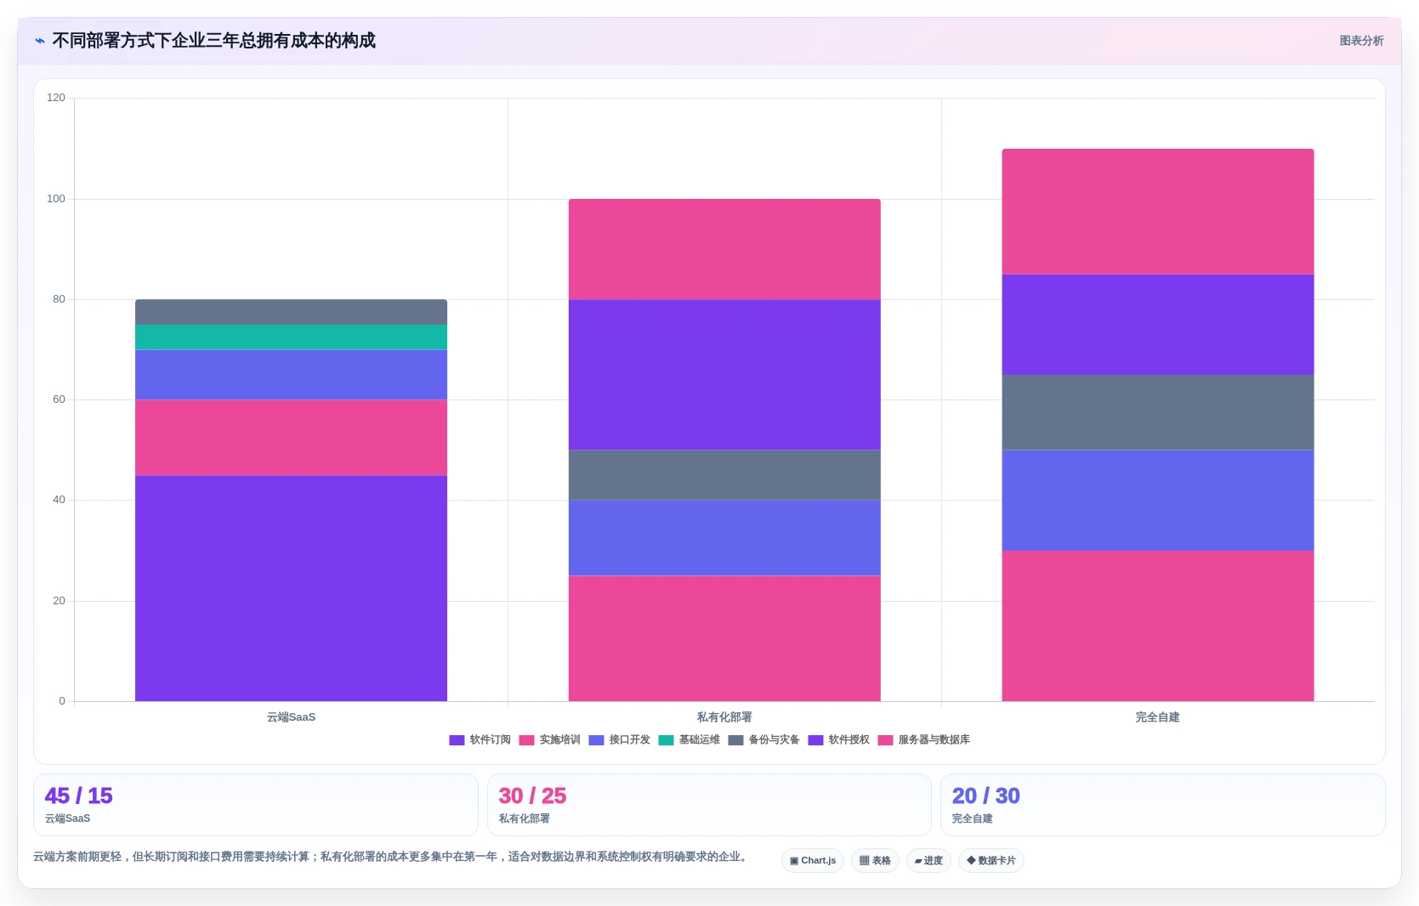Click the 私有化部署 x-axis label
This screenshot has width=1419, height=906.
tap(724, 717)
